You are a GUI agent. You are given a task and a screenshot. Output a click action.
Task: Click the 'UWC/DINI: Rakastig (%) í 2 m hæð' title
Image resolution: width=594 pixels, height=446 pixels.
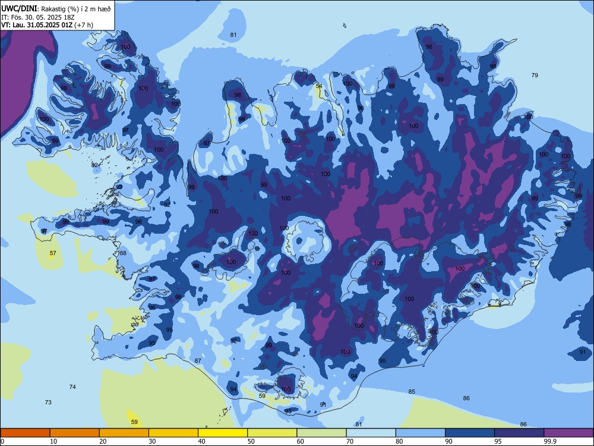[56, 8]
